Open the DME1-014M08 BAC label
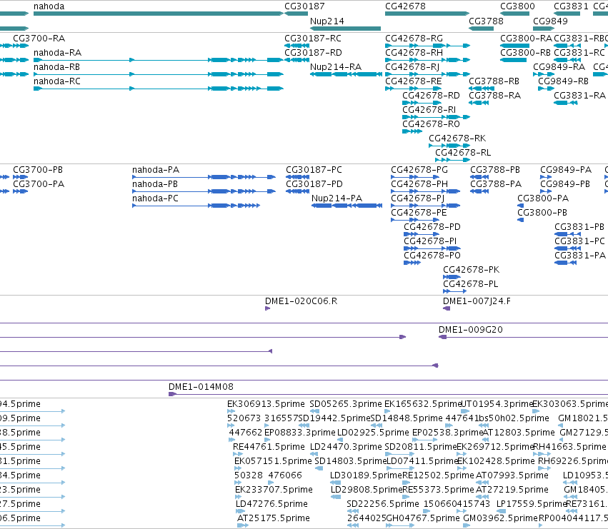The width and height of the screenshot is (608, 529). click(x=201, y=387)
